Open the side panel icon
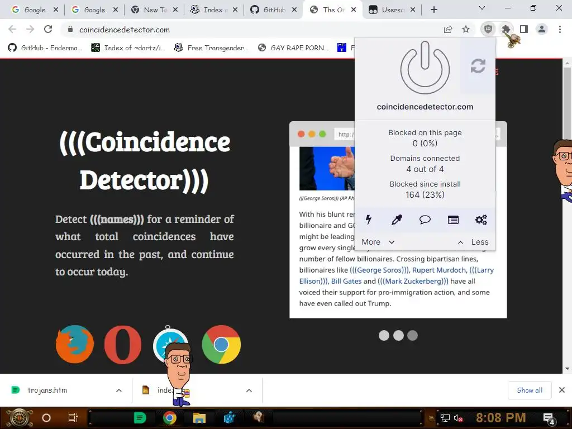 click(x=524, y=29)
